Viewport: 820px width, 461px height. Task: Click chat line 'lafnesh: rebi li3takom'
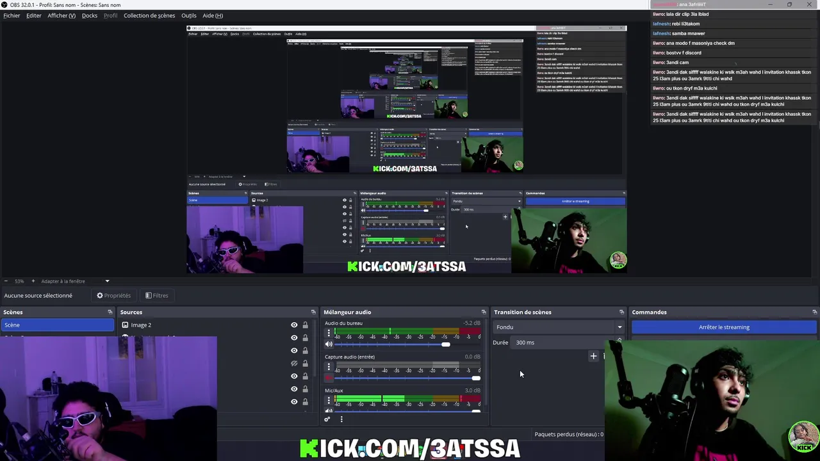click(676, 24)
